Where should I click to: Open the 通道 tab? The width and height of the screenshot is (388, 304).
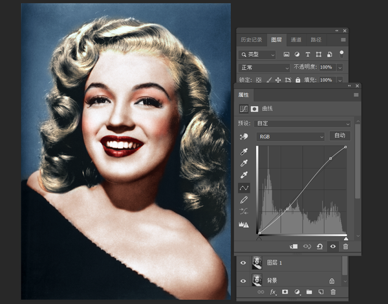coord(296,40)
